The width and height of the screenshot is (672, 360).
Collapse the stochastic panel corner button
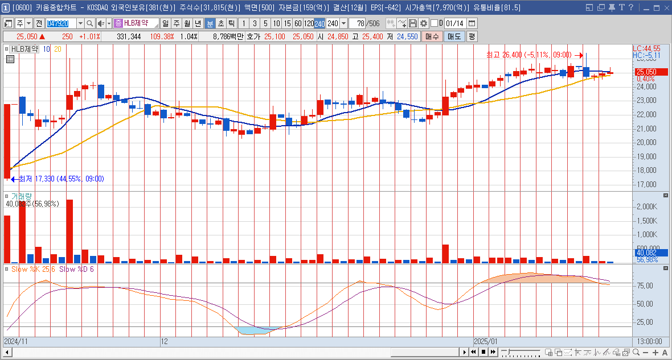click(666, 268)
